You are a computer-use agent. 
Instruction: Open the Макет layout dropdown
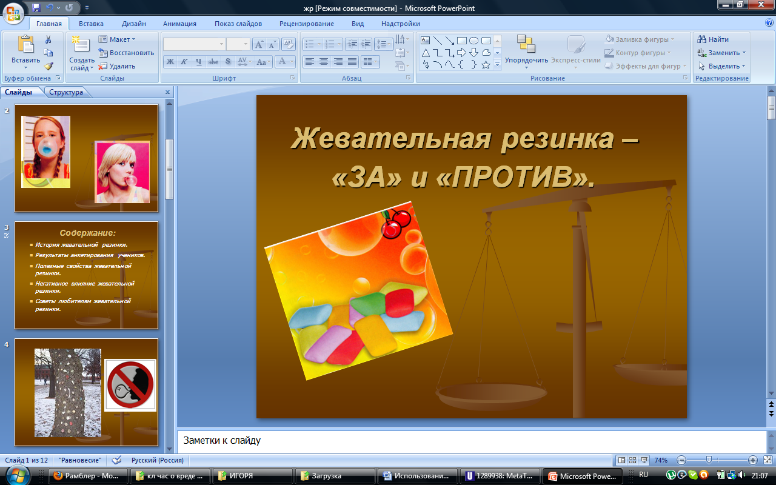click(118, 39)
